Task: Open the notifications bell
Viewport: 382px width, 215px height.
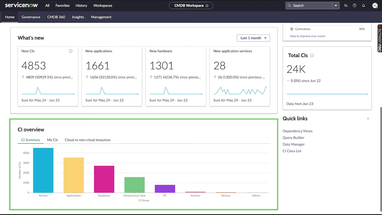Action: [363, 5]
